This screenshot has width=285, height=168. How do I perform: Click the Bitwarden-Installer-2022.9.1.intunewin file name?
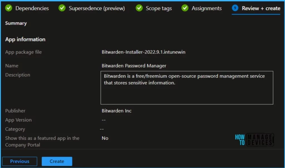click(143, 52)
